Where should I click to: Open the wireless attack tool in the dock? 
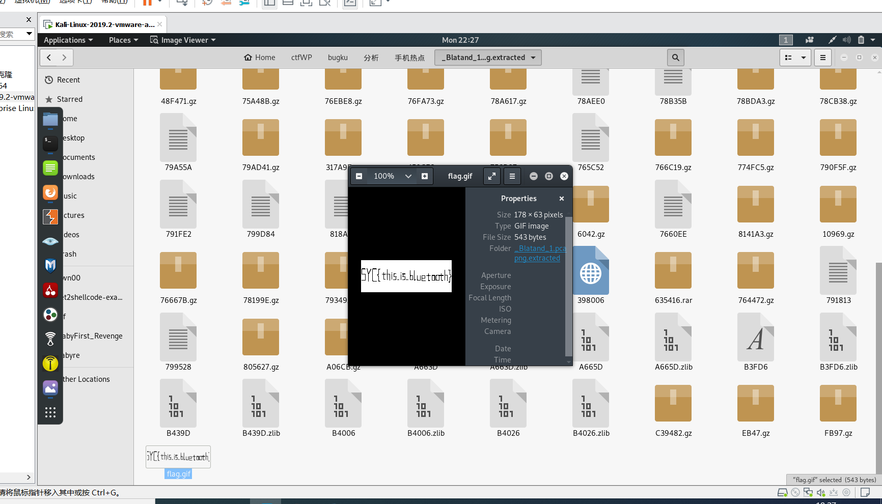(50, 339)
